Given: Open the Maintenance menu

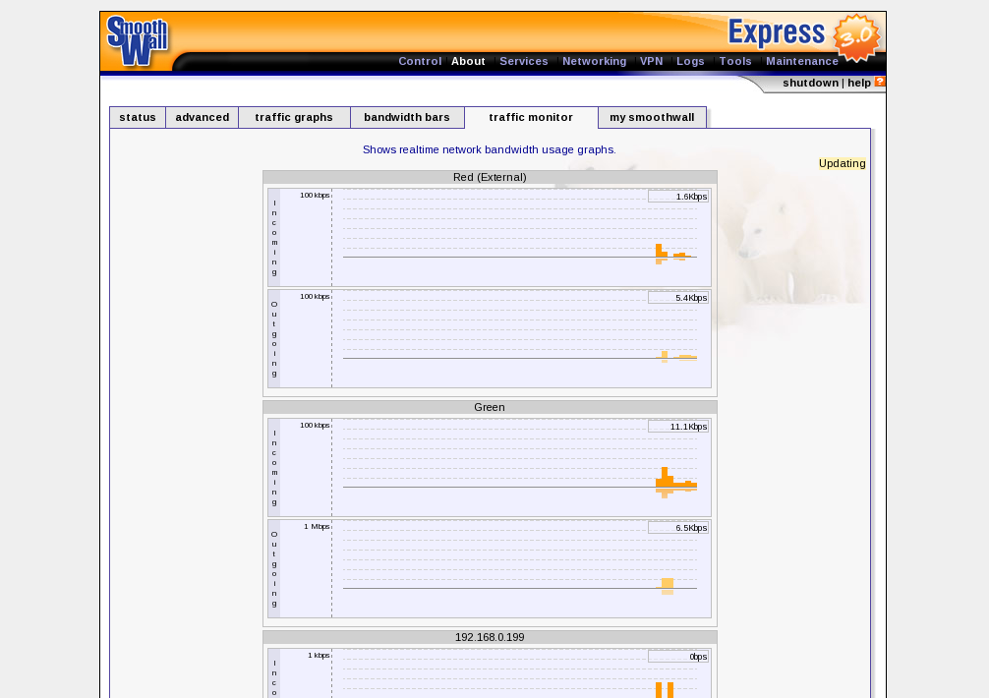Looking at the screenshot, I should [x=801, y=61].
